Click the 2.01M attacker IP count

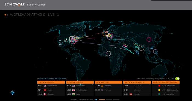[x=126, y=86]
